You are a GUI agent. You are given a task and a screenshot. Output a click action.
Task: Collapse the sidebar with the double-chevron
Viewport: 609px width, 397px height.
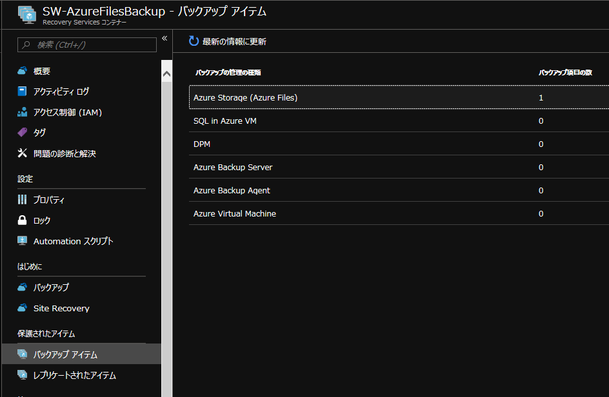coord(165,39)
